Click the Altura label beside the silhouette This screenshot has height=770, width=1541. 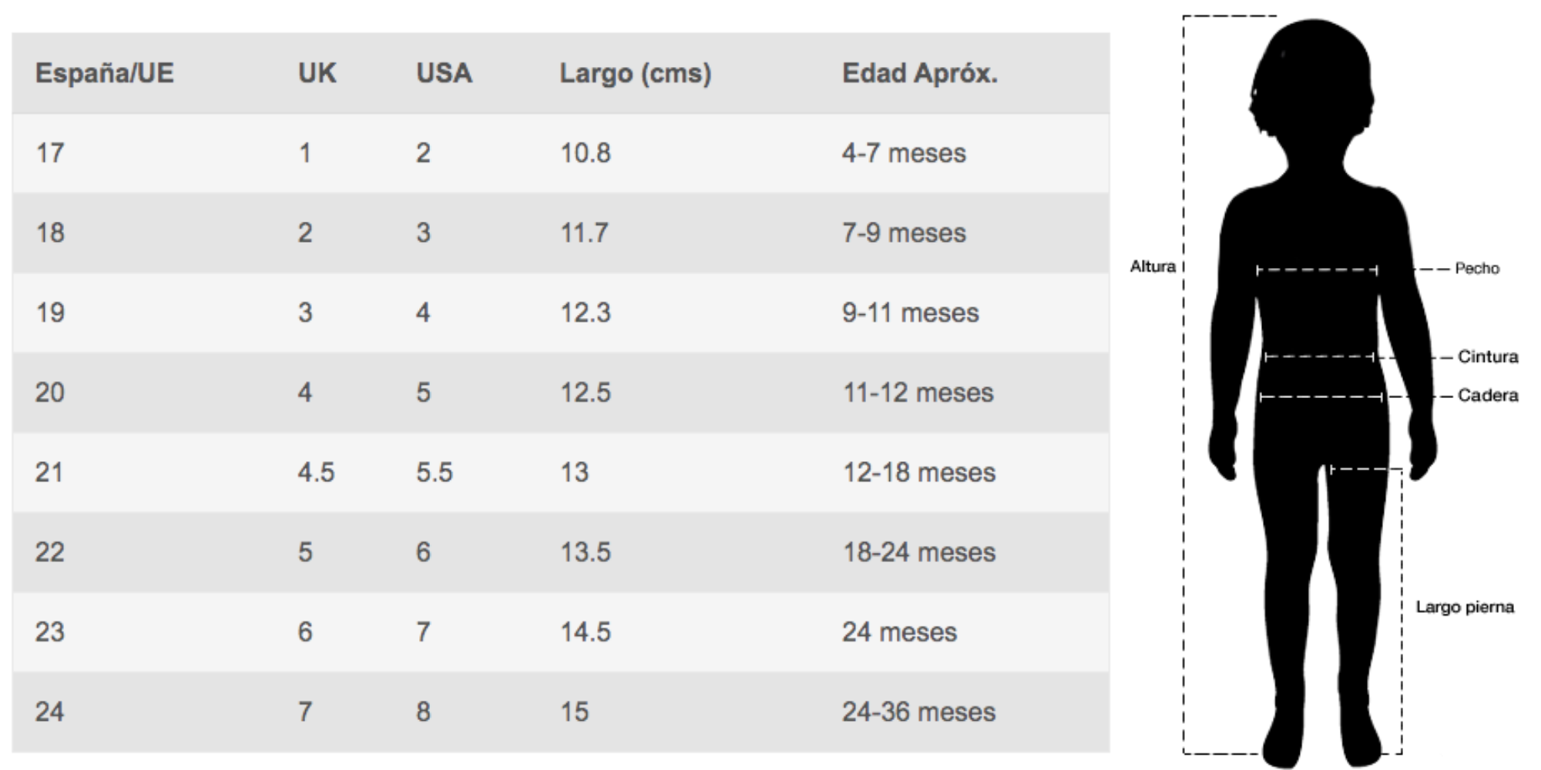(x=1153, y=266)
